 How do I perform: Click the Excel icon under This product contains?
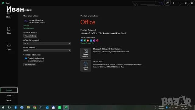click(x=85, y=40)
